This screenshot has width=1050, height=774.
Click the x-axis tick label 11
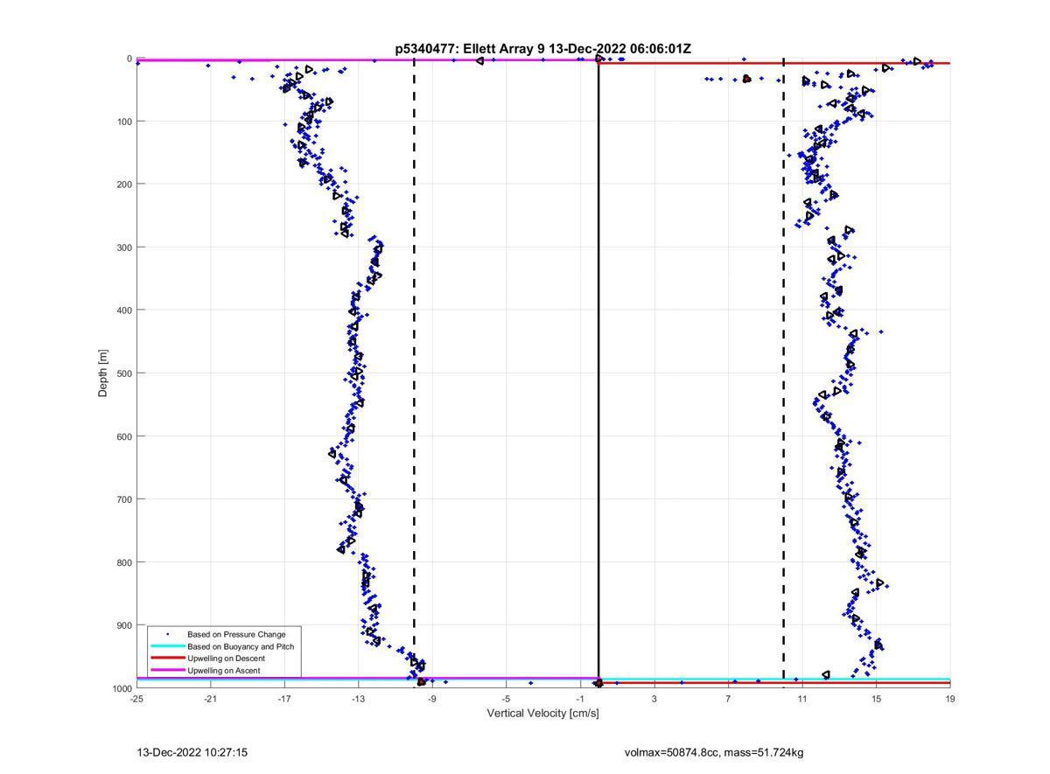pos(802,700)
